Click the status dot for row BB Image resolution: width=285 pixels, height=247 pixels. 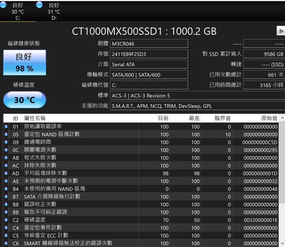point(6,212)
